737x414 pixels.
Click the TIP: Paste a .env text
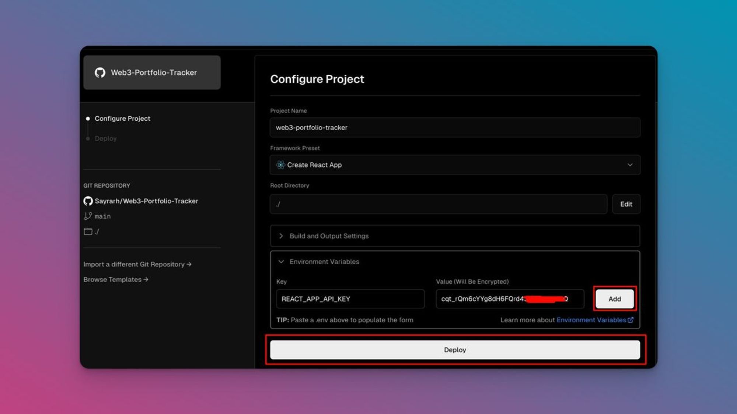point(345,320)
